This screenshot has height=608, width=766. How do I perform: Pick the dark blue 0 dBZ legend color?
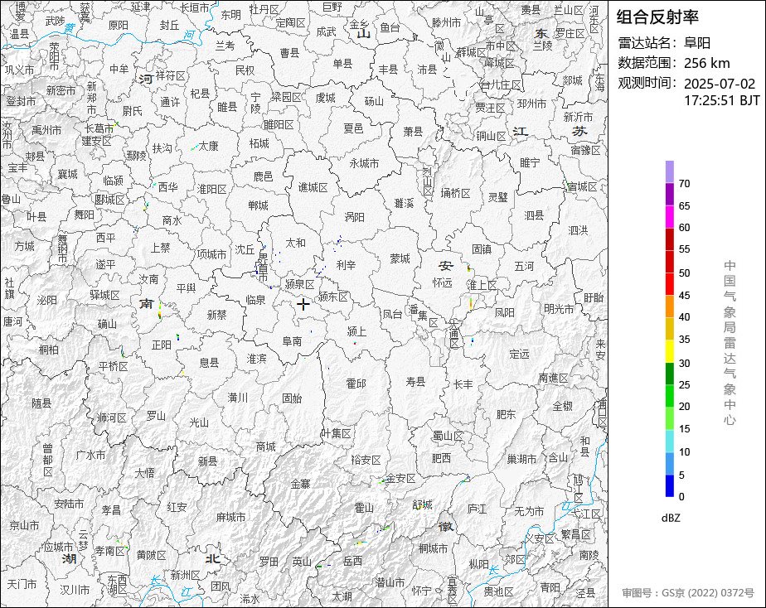tap(670, 486)
